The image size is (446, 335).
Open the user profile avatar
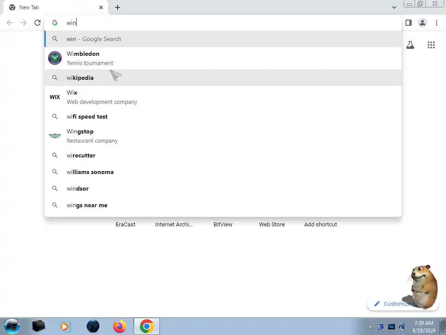(422, 23)
